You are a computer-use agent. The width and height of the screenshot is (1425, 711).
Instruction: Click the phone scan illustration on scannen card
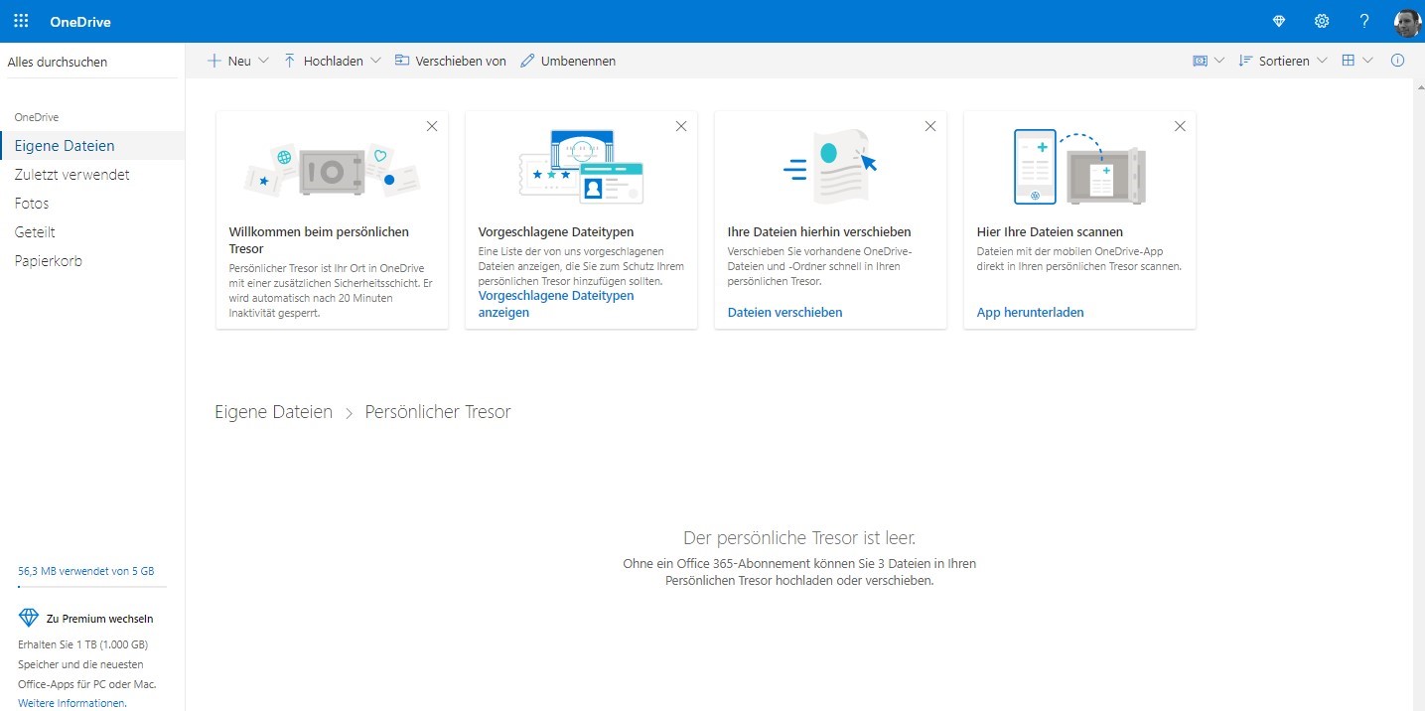coord(1079,167)
